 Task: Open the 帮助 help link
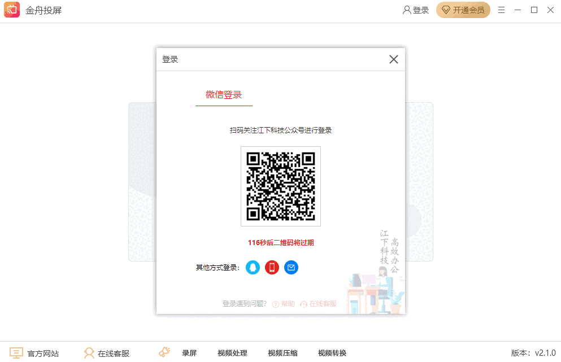point(285,303)
